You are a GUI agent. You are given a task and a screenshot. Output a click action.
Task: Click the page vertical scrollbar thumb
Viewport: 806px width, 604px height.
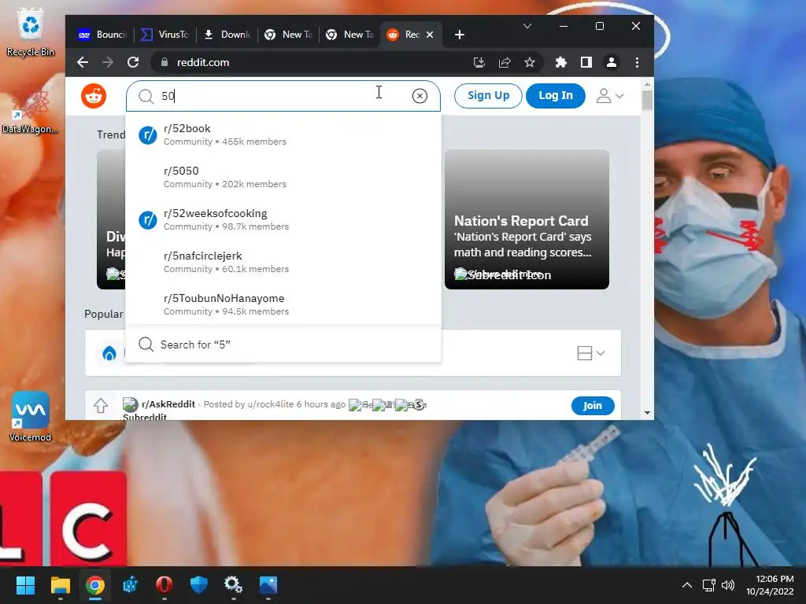(x=647, y=100)
